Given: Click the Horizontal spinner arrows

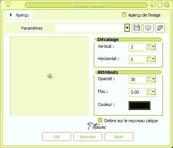Looking at the screenshot, I should tap(149, 59).
